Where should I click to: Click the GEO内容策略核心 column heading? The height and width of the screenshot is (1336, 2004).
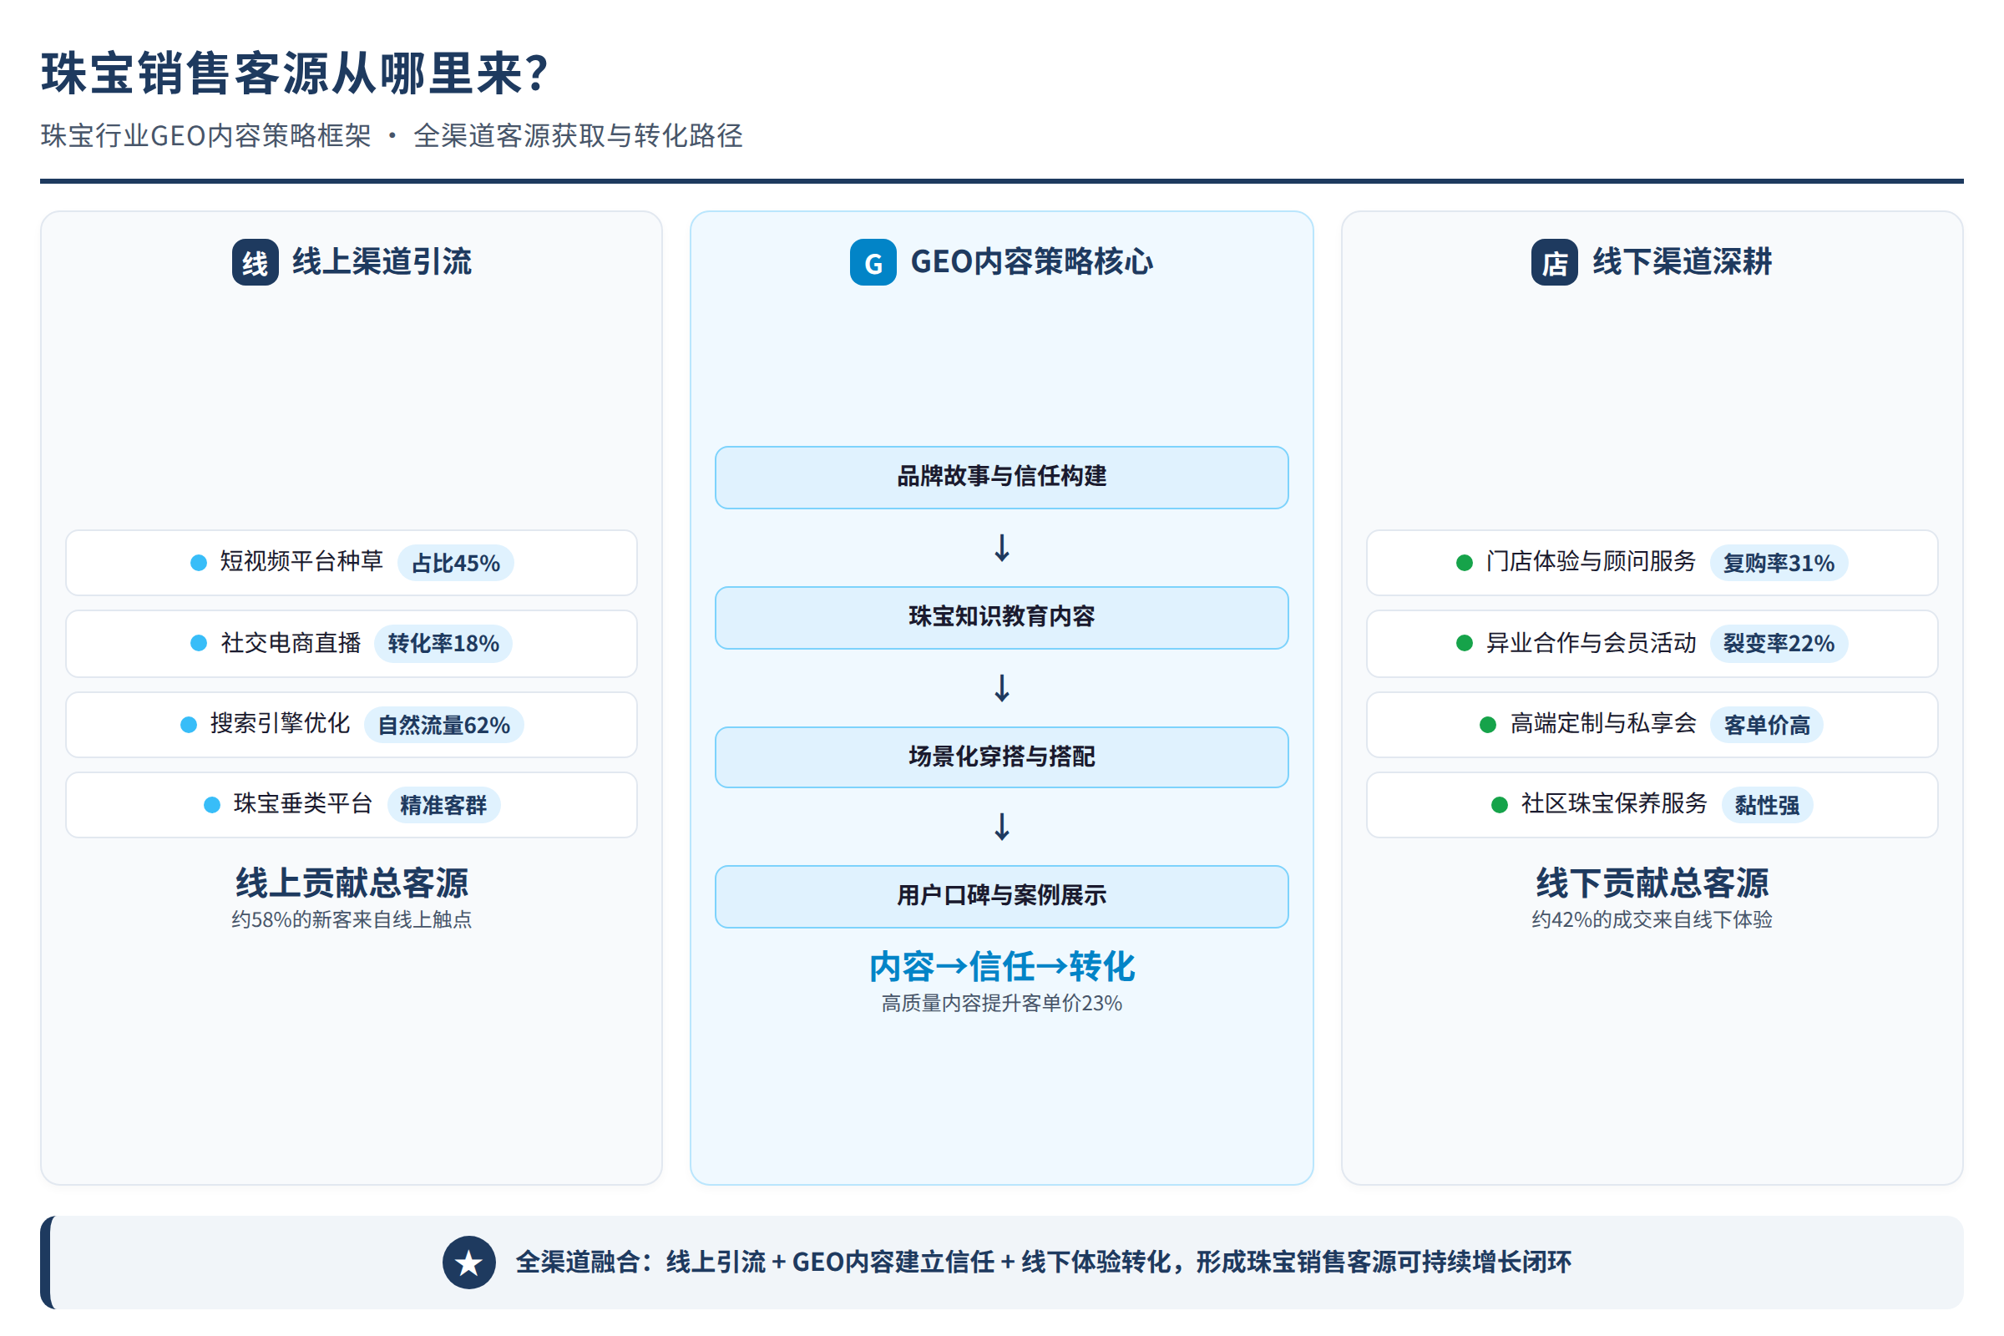(1032, 262)
